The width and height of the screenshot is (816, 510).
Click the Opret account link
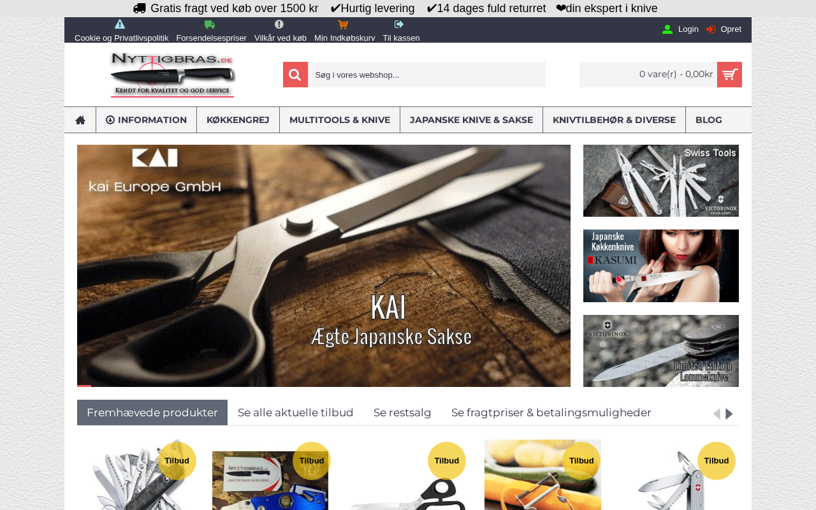[x=731, y=29]
